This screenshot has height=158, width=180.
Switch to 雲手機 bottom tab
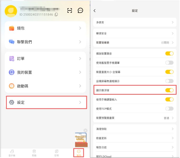tap(12, 153)
